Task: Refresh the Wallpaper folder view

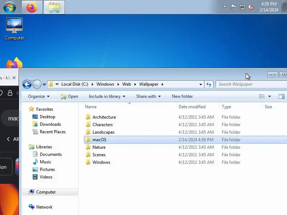Action: (x=209, y=84)
